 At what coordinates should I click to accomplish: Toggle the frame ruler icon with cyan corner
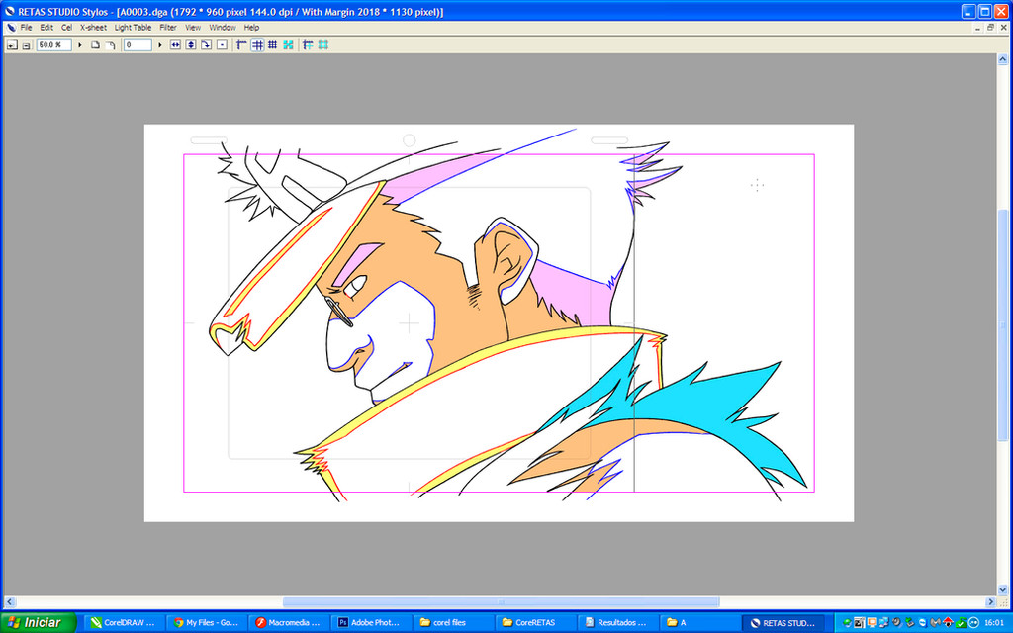(x=309, y=45)
